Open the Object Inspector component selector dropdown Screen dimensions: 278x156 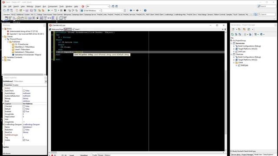pos(46,81)
